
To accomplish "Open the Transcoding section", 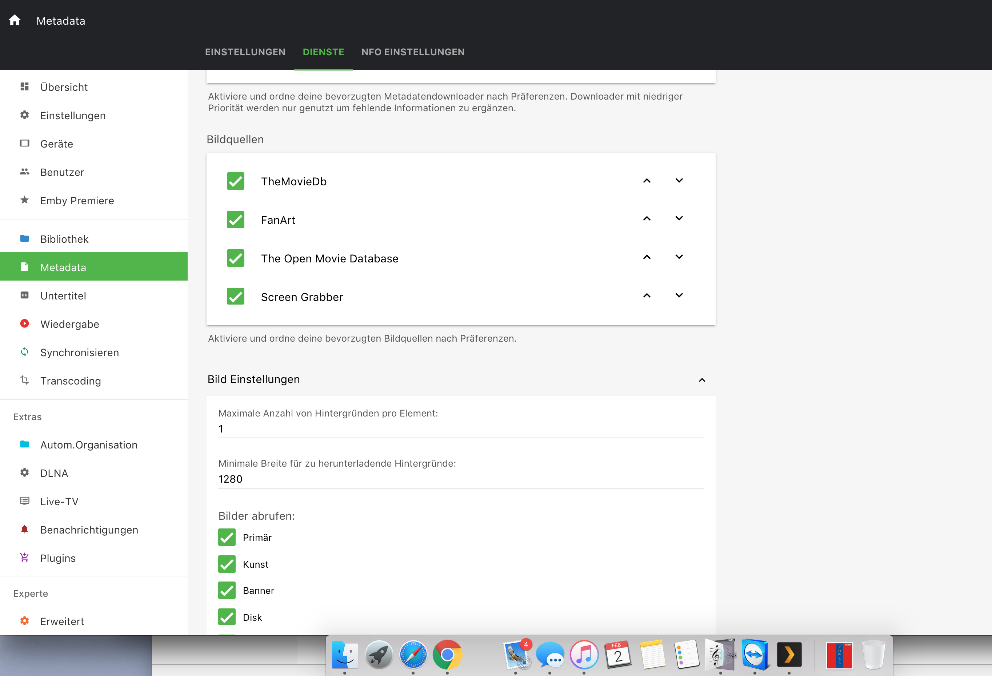I will 94,381.
